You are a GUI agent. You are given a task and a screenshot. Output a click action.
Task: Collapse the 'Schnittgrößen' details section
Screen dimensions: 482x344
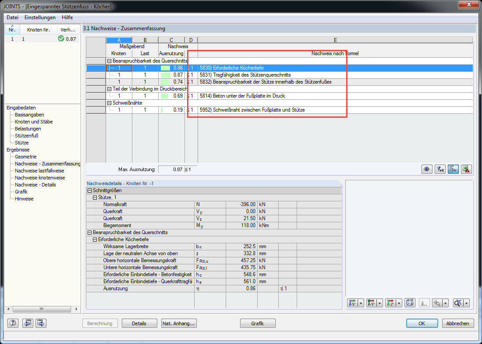(89, 190)
